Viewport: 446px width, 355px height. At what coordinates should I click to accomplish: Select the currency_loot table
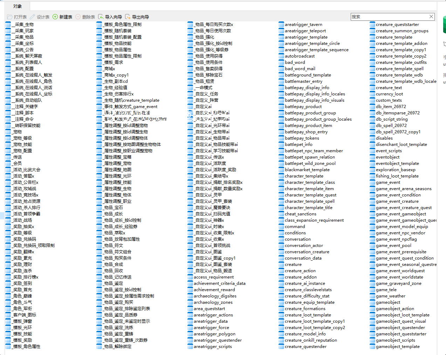[389, 94]
